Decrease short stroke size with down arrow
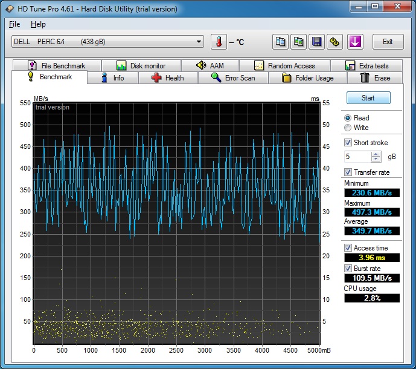The height and width of the screenshot is (369, 416). pos(376,159)
